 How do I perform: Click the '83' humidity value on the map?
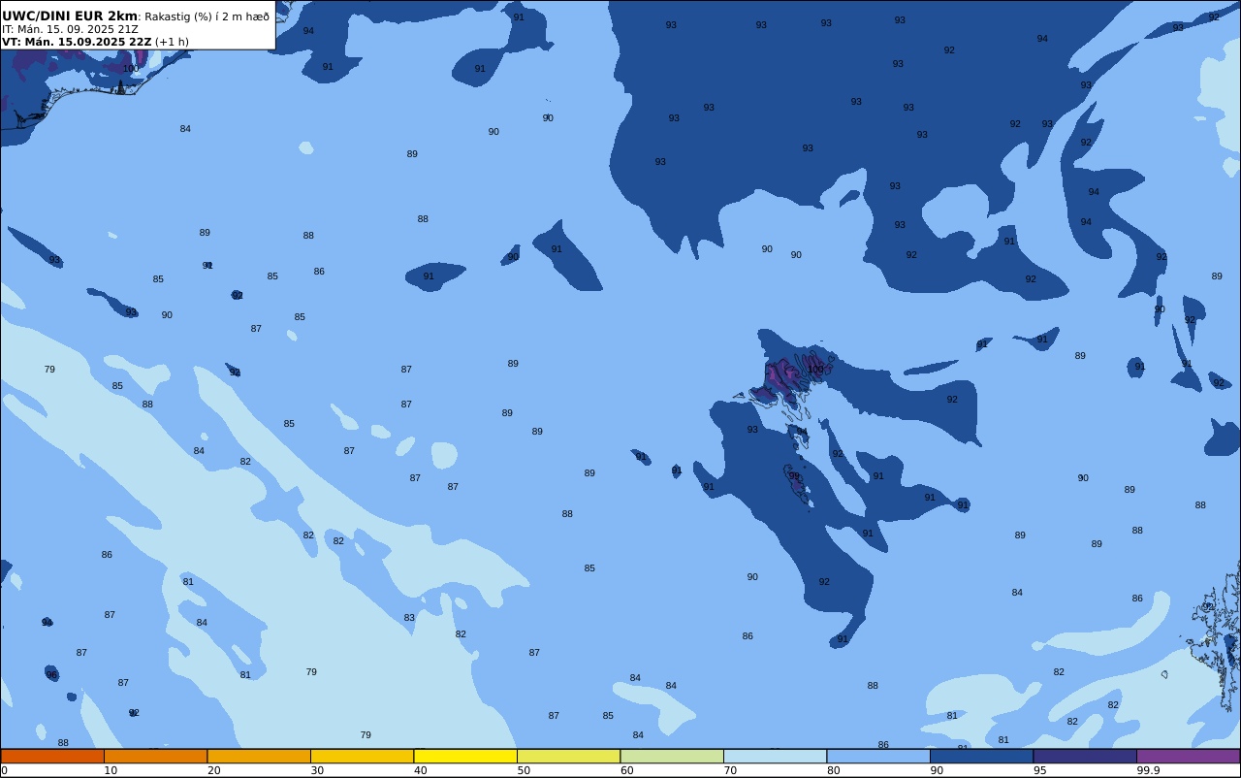(x=409, y=618)
